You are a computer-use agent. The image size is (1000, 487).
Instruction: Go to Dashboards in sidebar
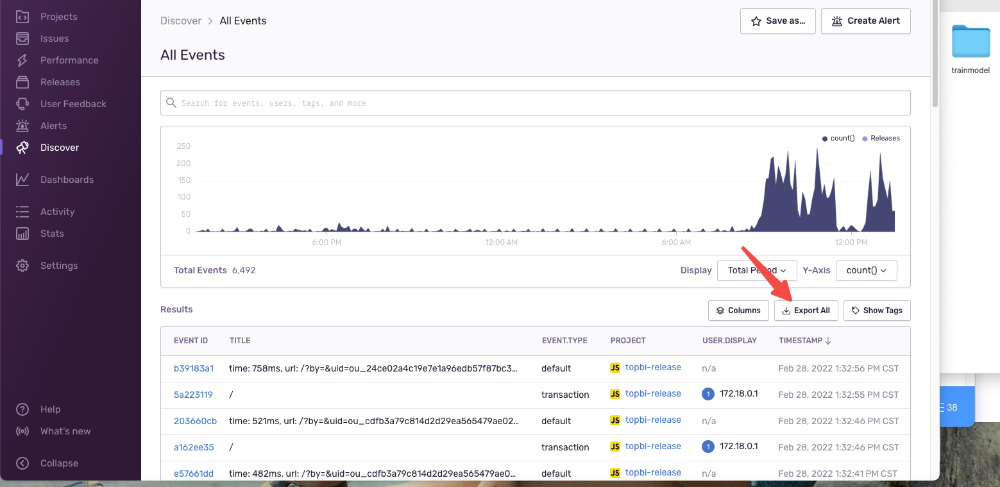click(x=67, y=180)
